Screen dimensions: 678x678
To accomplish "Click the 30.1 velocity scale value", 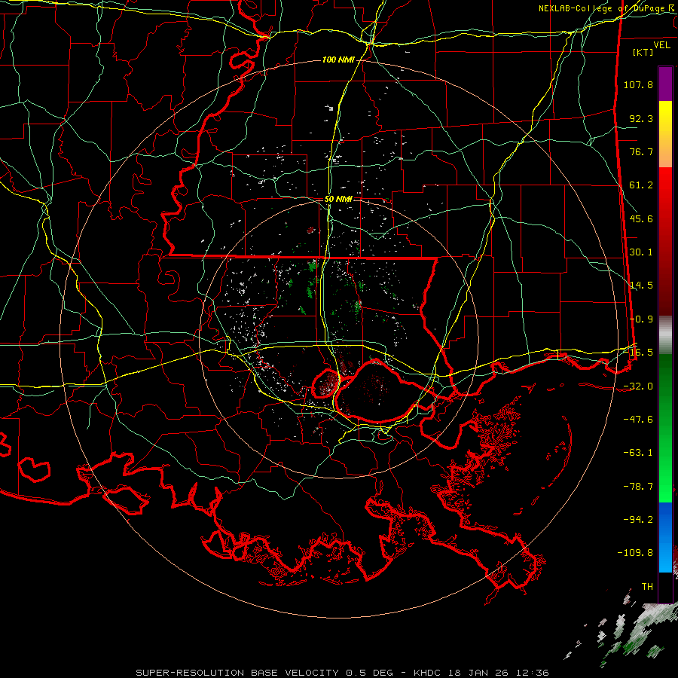I will coord(641,252).
